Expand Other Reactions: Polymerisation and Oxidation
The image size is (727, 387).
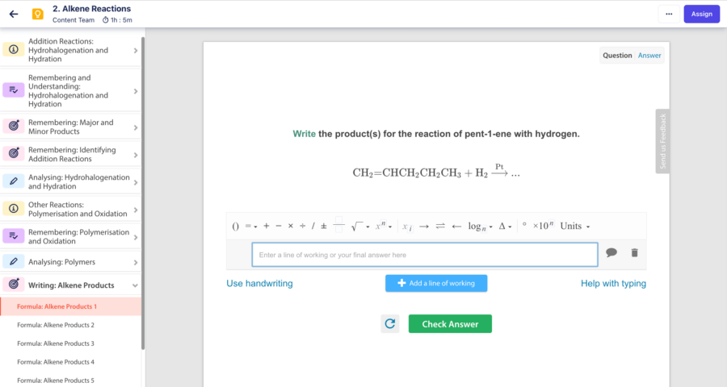pos(136,210)
